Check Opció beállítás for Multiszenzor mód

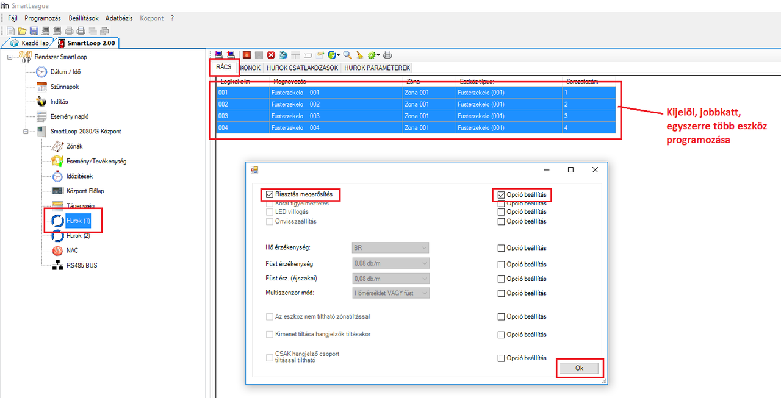(x=502, y=294)
